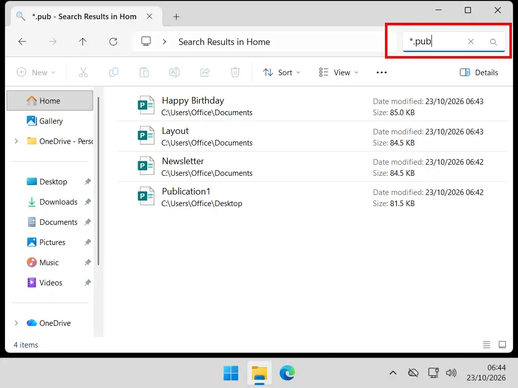The height and width of the screenshot is (388, 518).
Task: Open the taskbar clock and date
Action: point(486,373)
